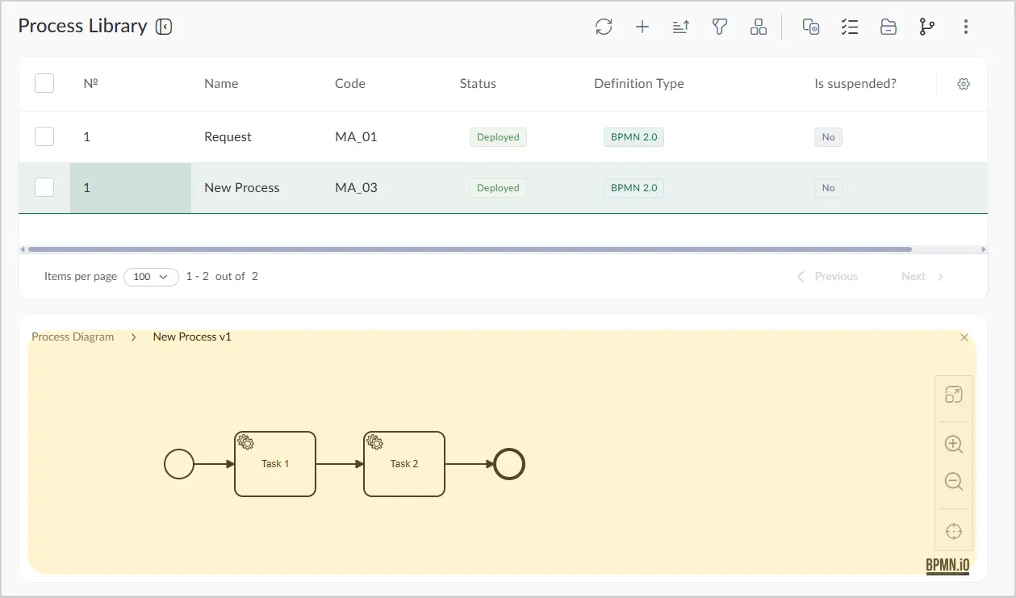Image resolution: width=1016 pixels, height=598 pixels.
Task: Sort by the Status column header
Action: coord(478,84)
